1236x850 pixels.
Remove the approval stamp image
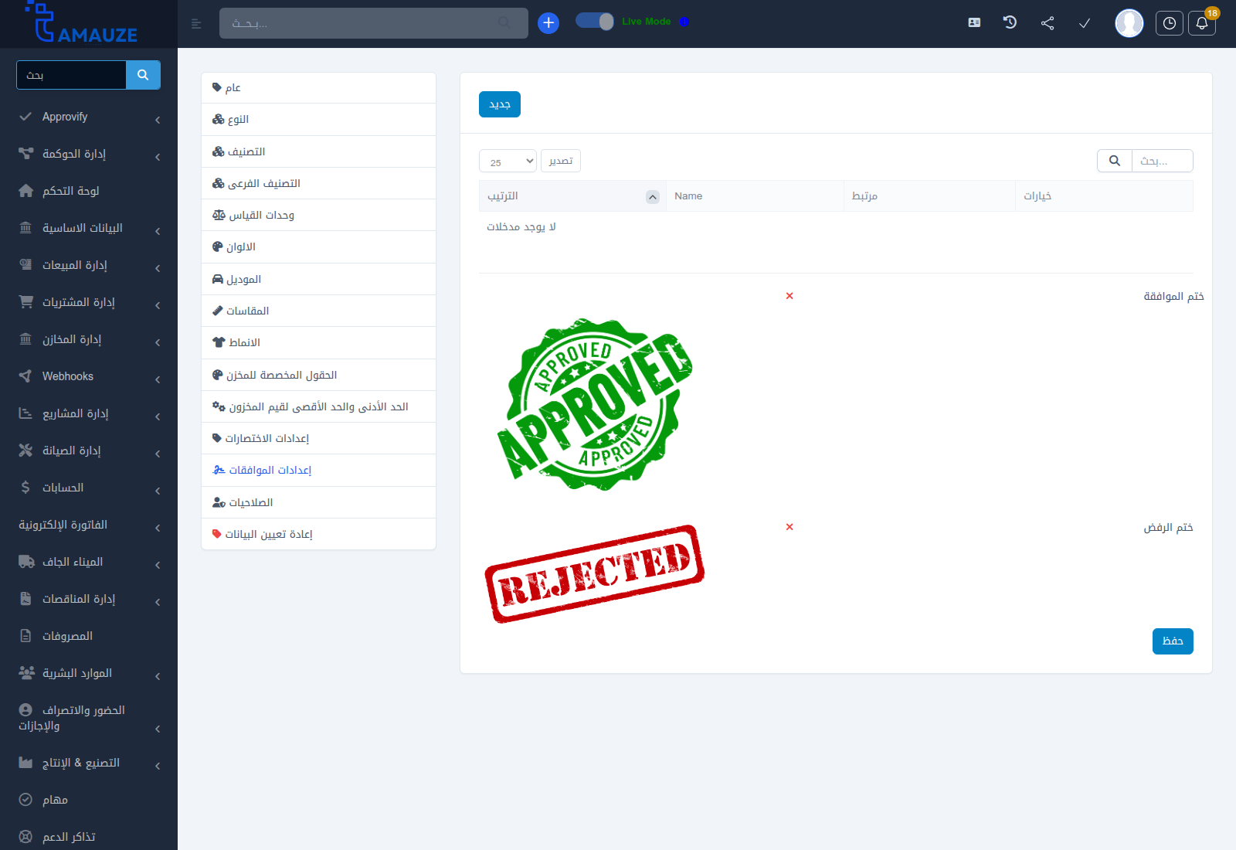tap(789, 296)
